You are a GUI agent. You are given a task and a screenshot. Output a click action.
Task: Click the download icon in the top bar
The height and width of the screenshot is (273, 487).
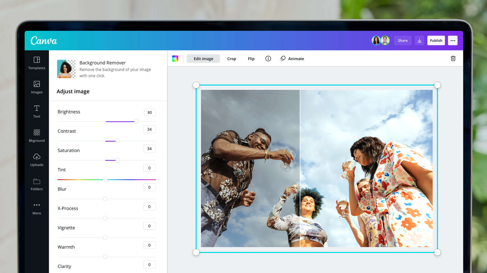(419, 40)
